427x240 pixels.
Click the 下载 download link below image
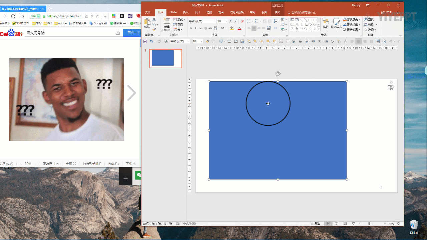click(x=130, y=164)
